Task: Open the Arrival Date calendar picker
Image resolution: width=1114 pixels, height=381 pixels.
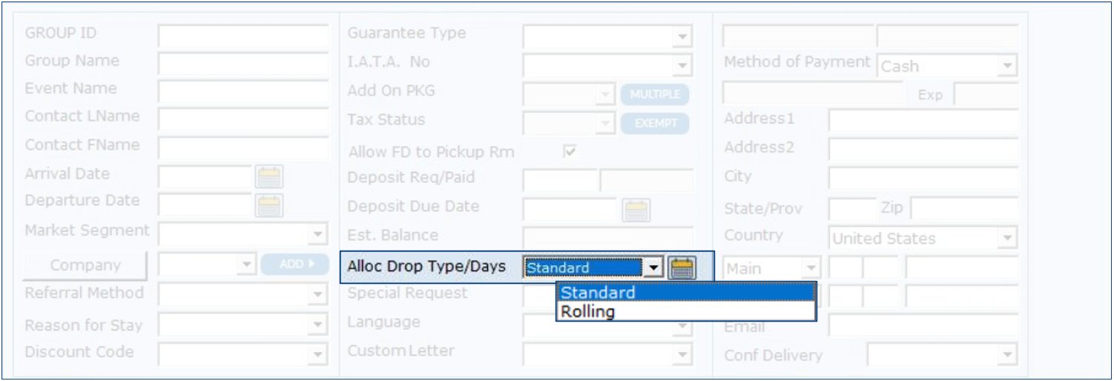Action: pos(269,176)
